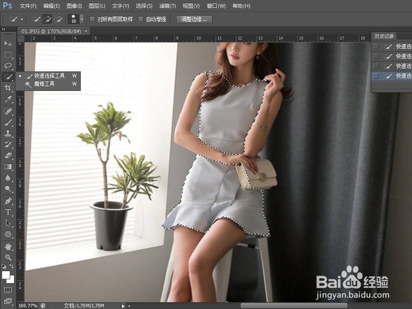The width and height of the screenshot is (412, 309).
Task: Open the brush size picker dropdown
Action: (82, 19)
